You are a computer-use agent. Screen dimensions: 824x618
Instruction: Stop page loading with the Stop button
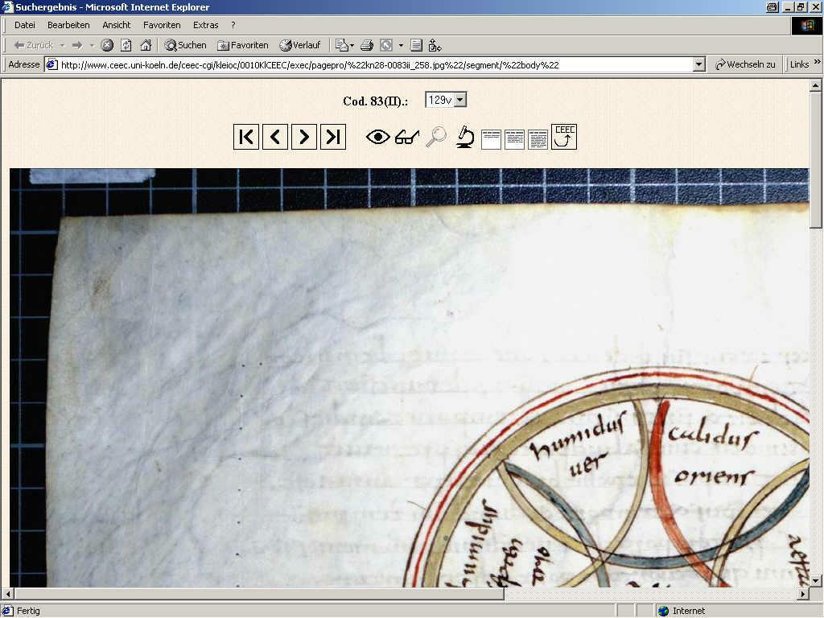coord(107,45)
